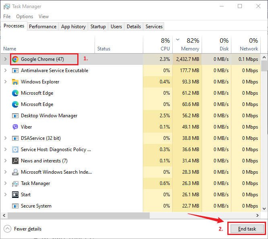Click the Viber app icon
Screen dimensions: 268x239
click(15, 127)
